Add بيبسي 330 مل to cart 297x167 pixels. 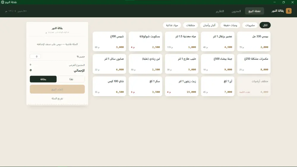[254, 42]
